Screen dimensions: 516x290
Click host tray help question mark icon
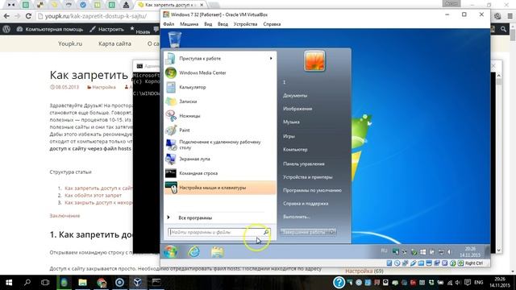(x=339, y=283)
